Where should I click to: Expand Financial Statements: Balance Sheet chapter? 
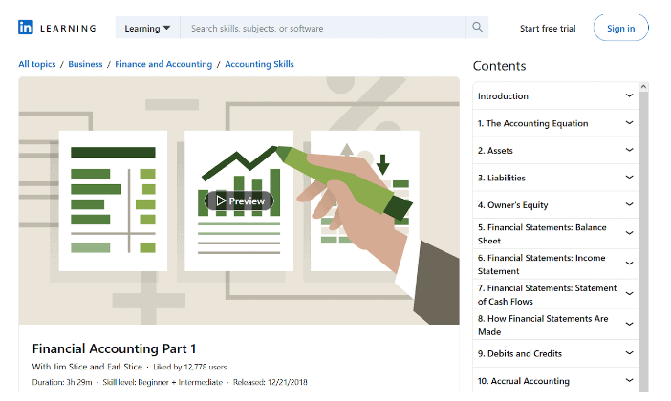click(x=629, y=232)
